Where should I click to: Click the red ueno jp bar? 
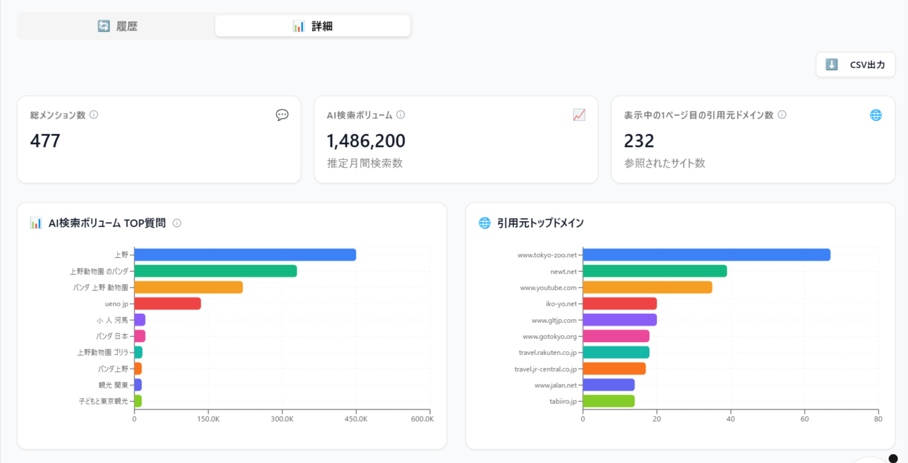[x=167, y=304]
